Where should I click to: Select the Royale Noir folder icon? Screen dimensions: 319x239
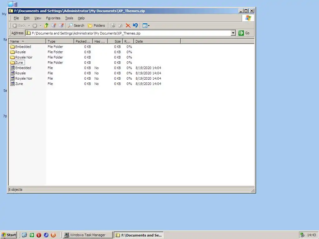click(x=12, y=57)
